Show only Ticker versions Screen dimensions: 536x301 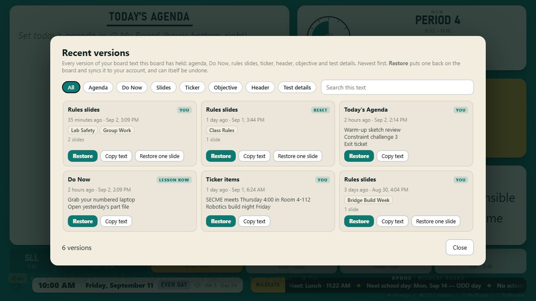(192, 87)
